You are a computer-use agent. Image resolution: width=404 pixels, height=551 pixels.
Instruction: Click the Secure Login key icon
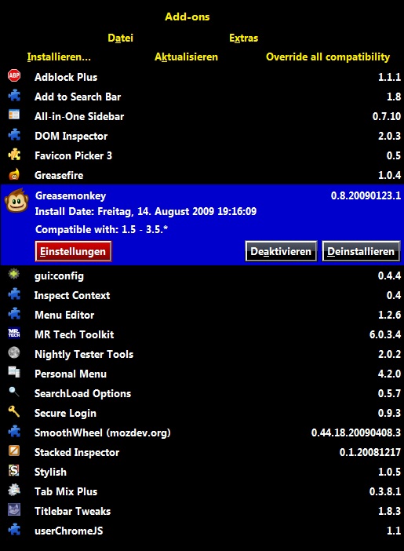tap(14, 411)
